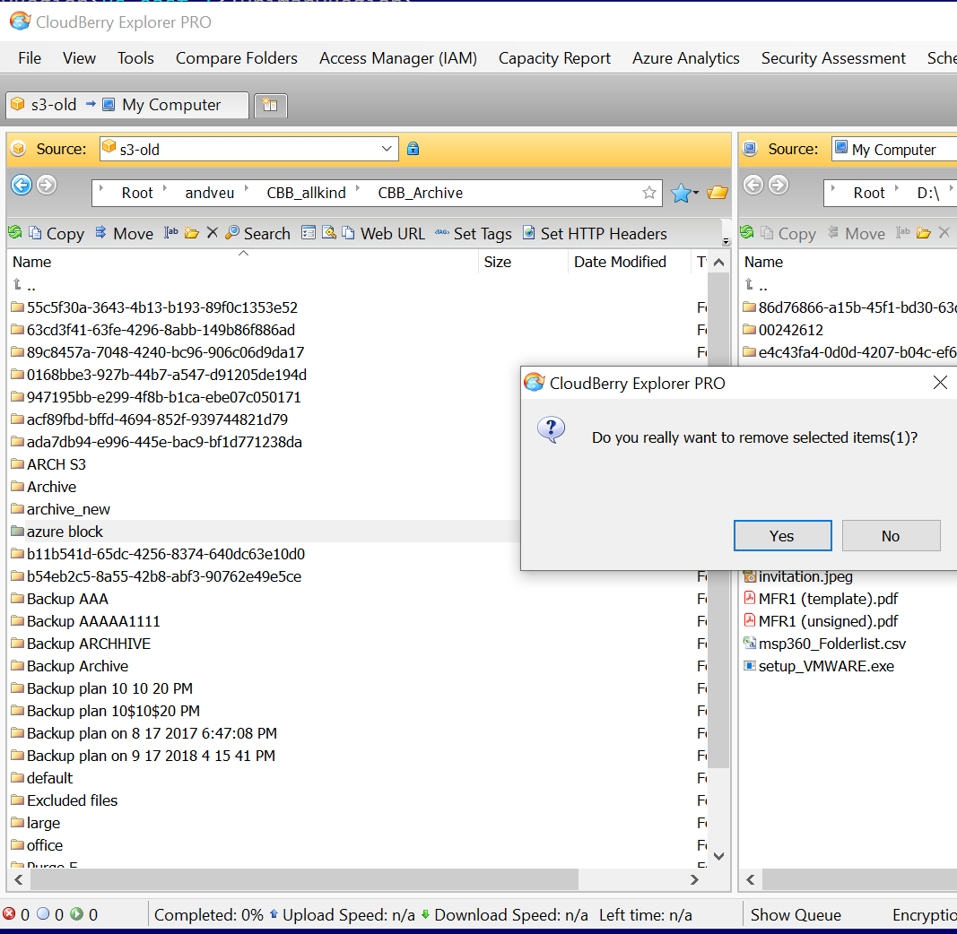
Task: Navigate to andveu in the breadcrumb
Action: click(x=209, y=193)
